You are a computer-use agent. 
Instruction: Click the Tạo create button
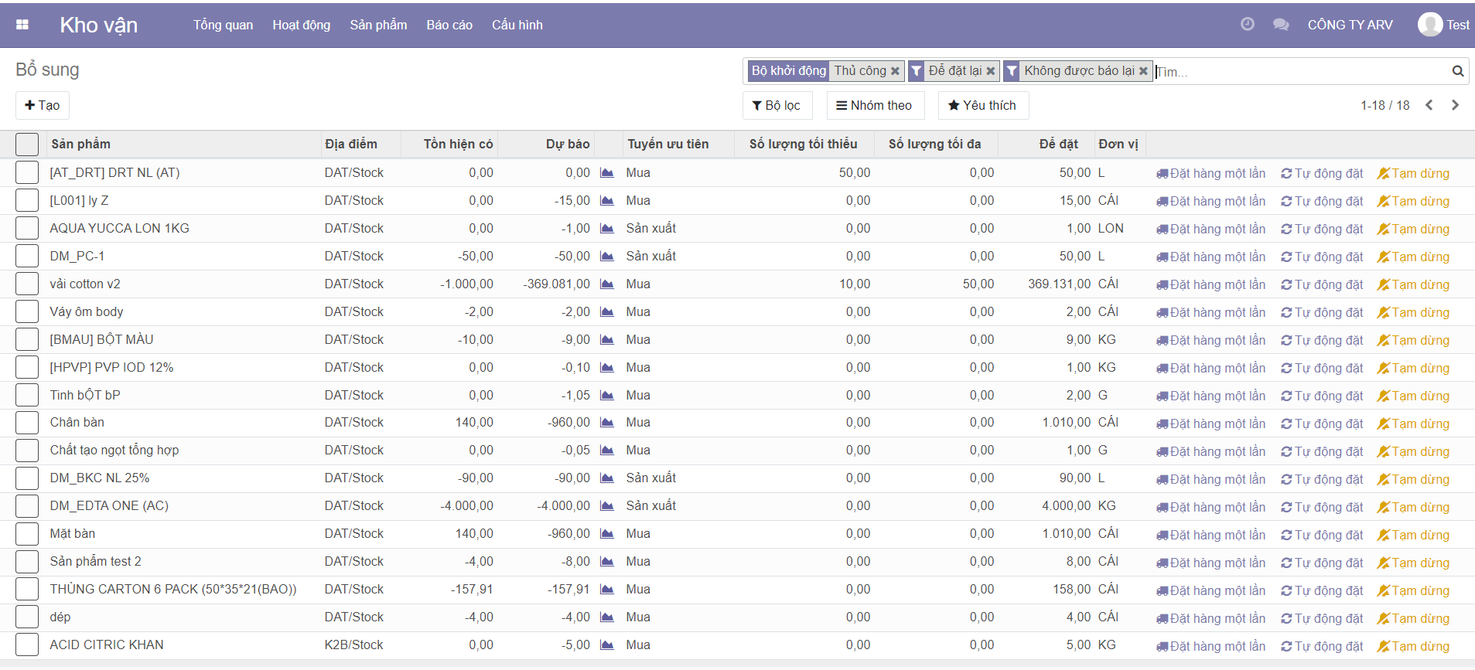point(43,105)
